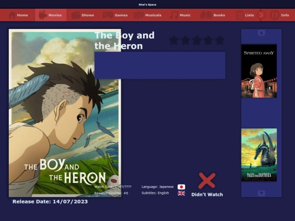Click the title The Boy and the Heron

coord(125,40)
